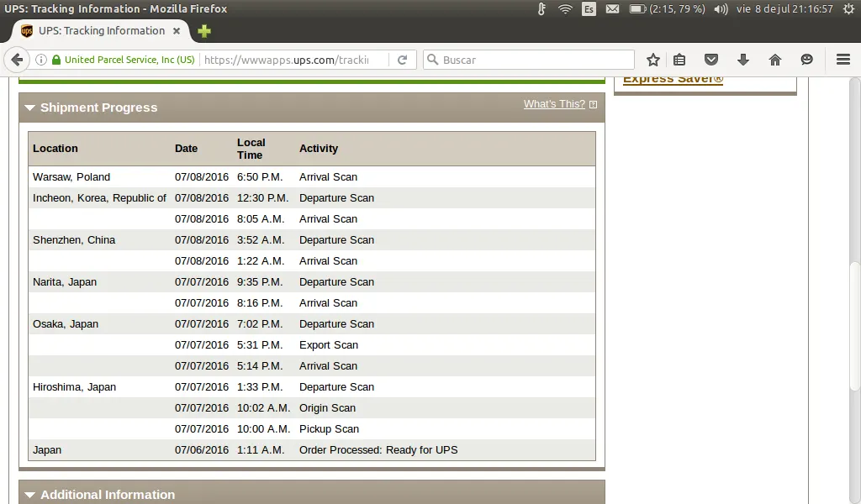Click the 1:33 P.M. local time cell
Screen dimensions: 861x504
coord(260,387)
